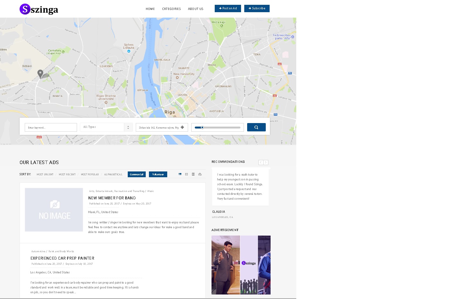Click the Miami, FL, United States location text
The image size is (450, 299).
click(x=103, y=212)
